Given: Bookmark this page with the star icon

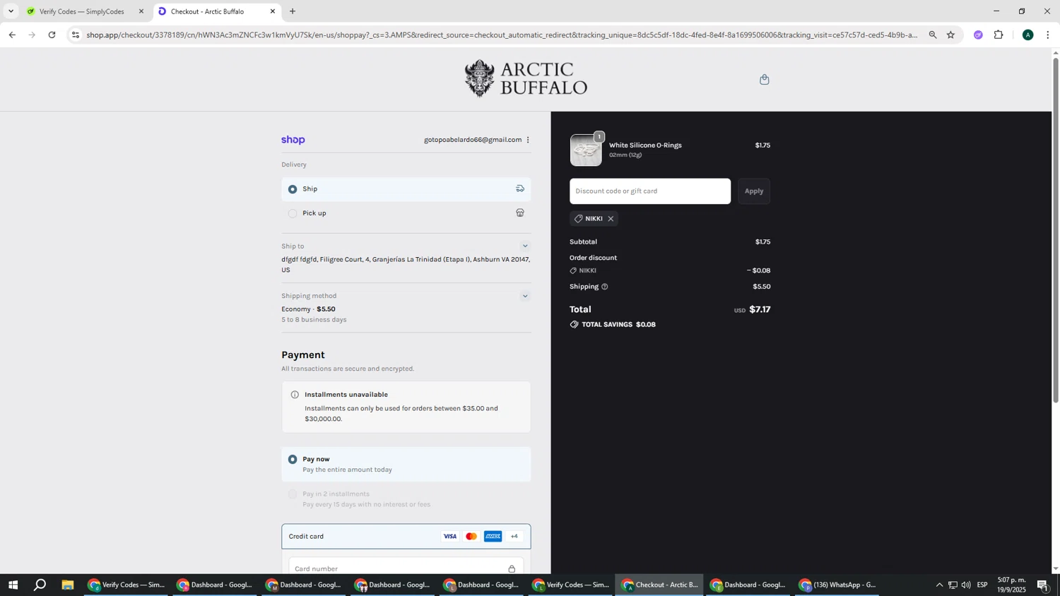Looking at the screenshot, I should 950,35.
